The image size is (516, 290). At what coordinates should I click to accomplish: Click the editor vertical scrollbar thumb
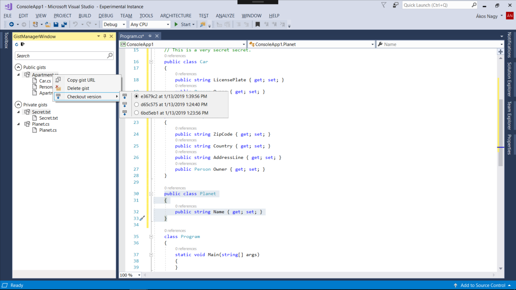[x=501, y=132]
